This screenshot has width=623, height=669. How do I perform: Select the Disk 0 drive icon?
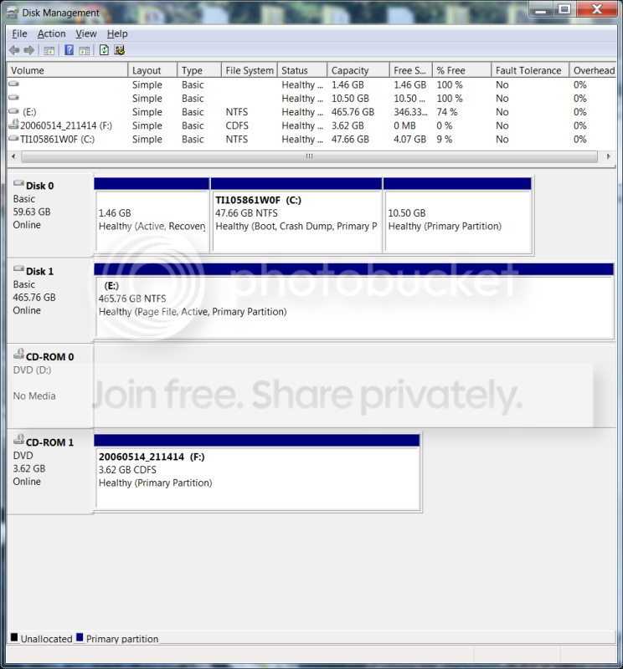(x=18, y=183)
